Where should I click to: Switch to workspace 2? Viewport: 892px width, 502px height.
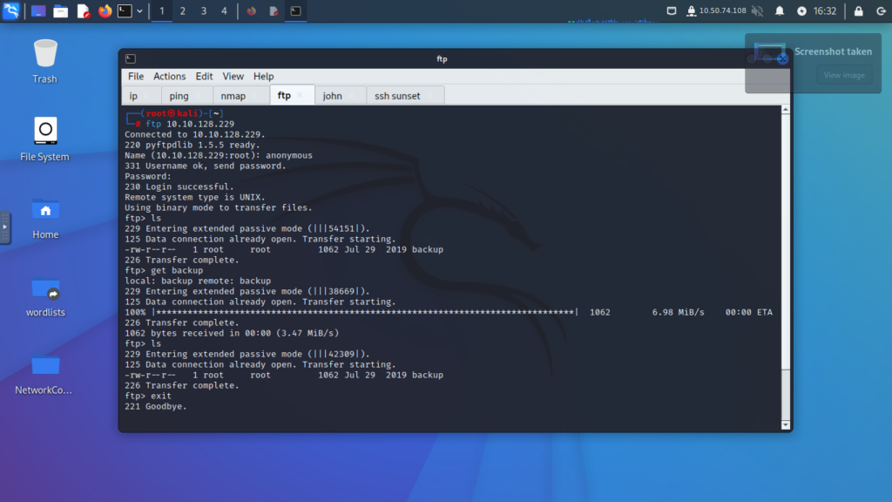[182, 11]
